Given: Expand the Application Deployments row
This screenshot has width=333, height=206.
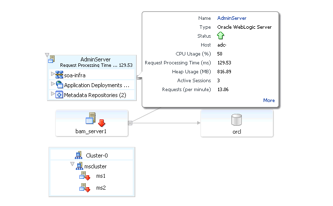Looking at the screenshot, I should click(53, 84).
